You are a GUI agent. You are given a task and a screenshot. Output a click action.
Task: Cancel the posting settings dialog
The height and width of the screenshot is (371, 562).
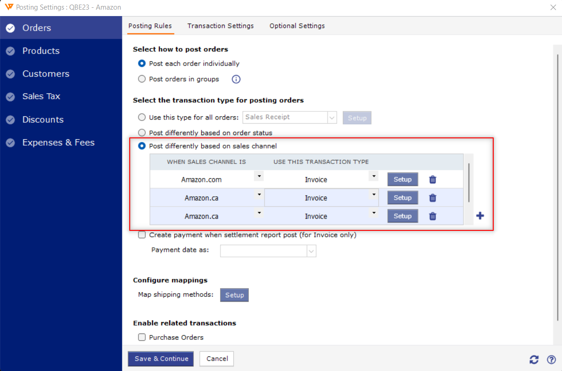pos(217,359)
